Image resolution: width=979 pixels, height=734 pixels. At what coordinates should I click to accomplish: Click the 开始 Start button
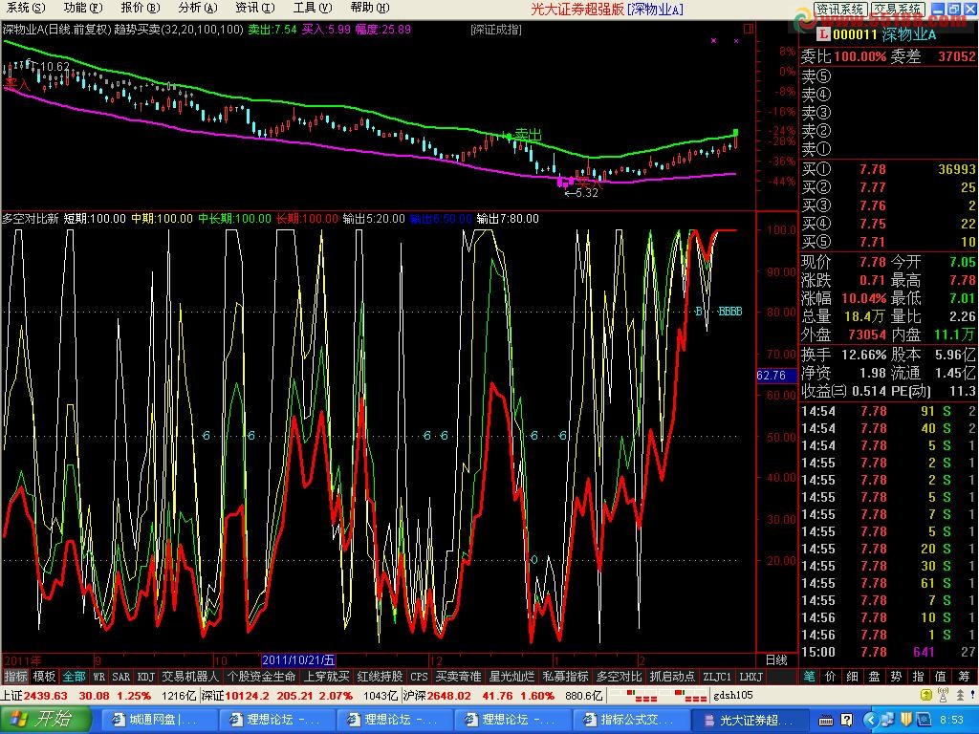(45, 718)
